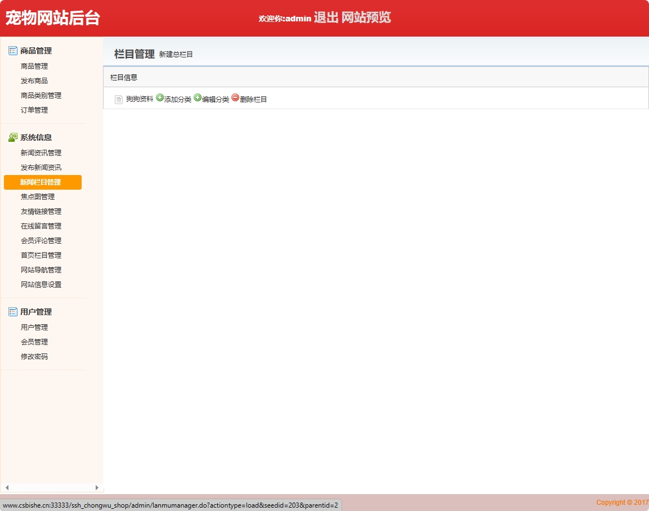The width and height of the screenshot is (649, 511).
Task: Click the green 添加分类 plus icon
Action: point(160,98)
